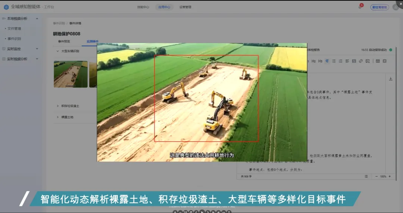Switch to the 事件预览 tab
The height and width of the screenshot is (213, 403).
click(64, 41)
